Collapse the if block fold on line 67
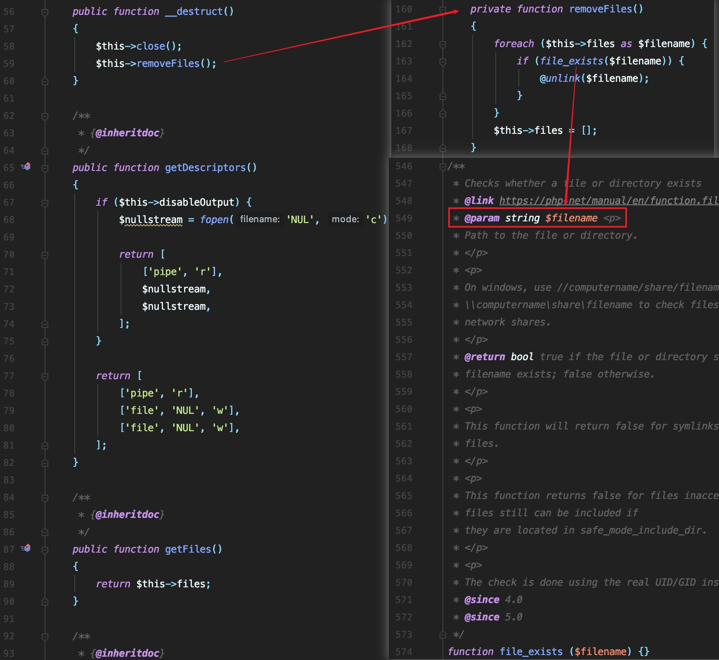 pos(45,203)
